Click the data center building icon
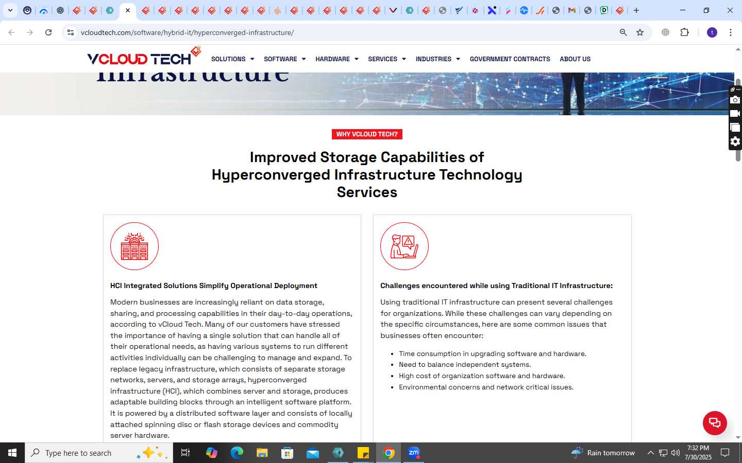742x463 pixels. coord(134,246)
